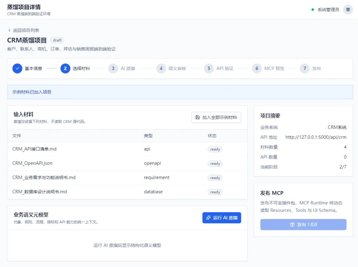This screenshot has width=358, height=267.
Task: Click the green online status dot
Action: pos(313,10)
